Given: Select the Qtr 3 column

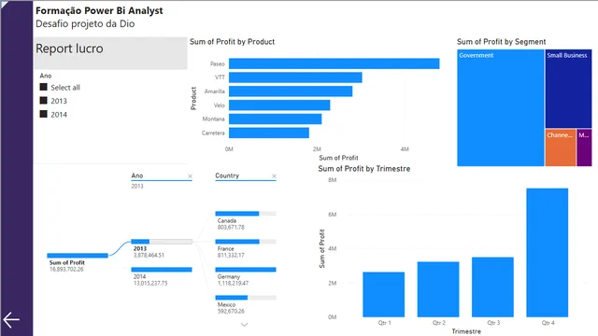Looking at the screenshot, I should click(492, 287).
